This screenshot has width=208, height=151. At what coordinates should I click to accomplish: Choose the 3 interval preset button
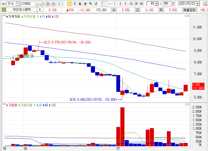pyautogui.click(x=120, y=4)
